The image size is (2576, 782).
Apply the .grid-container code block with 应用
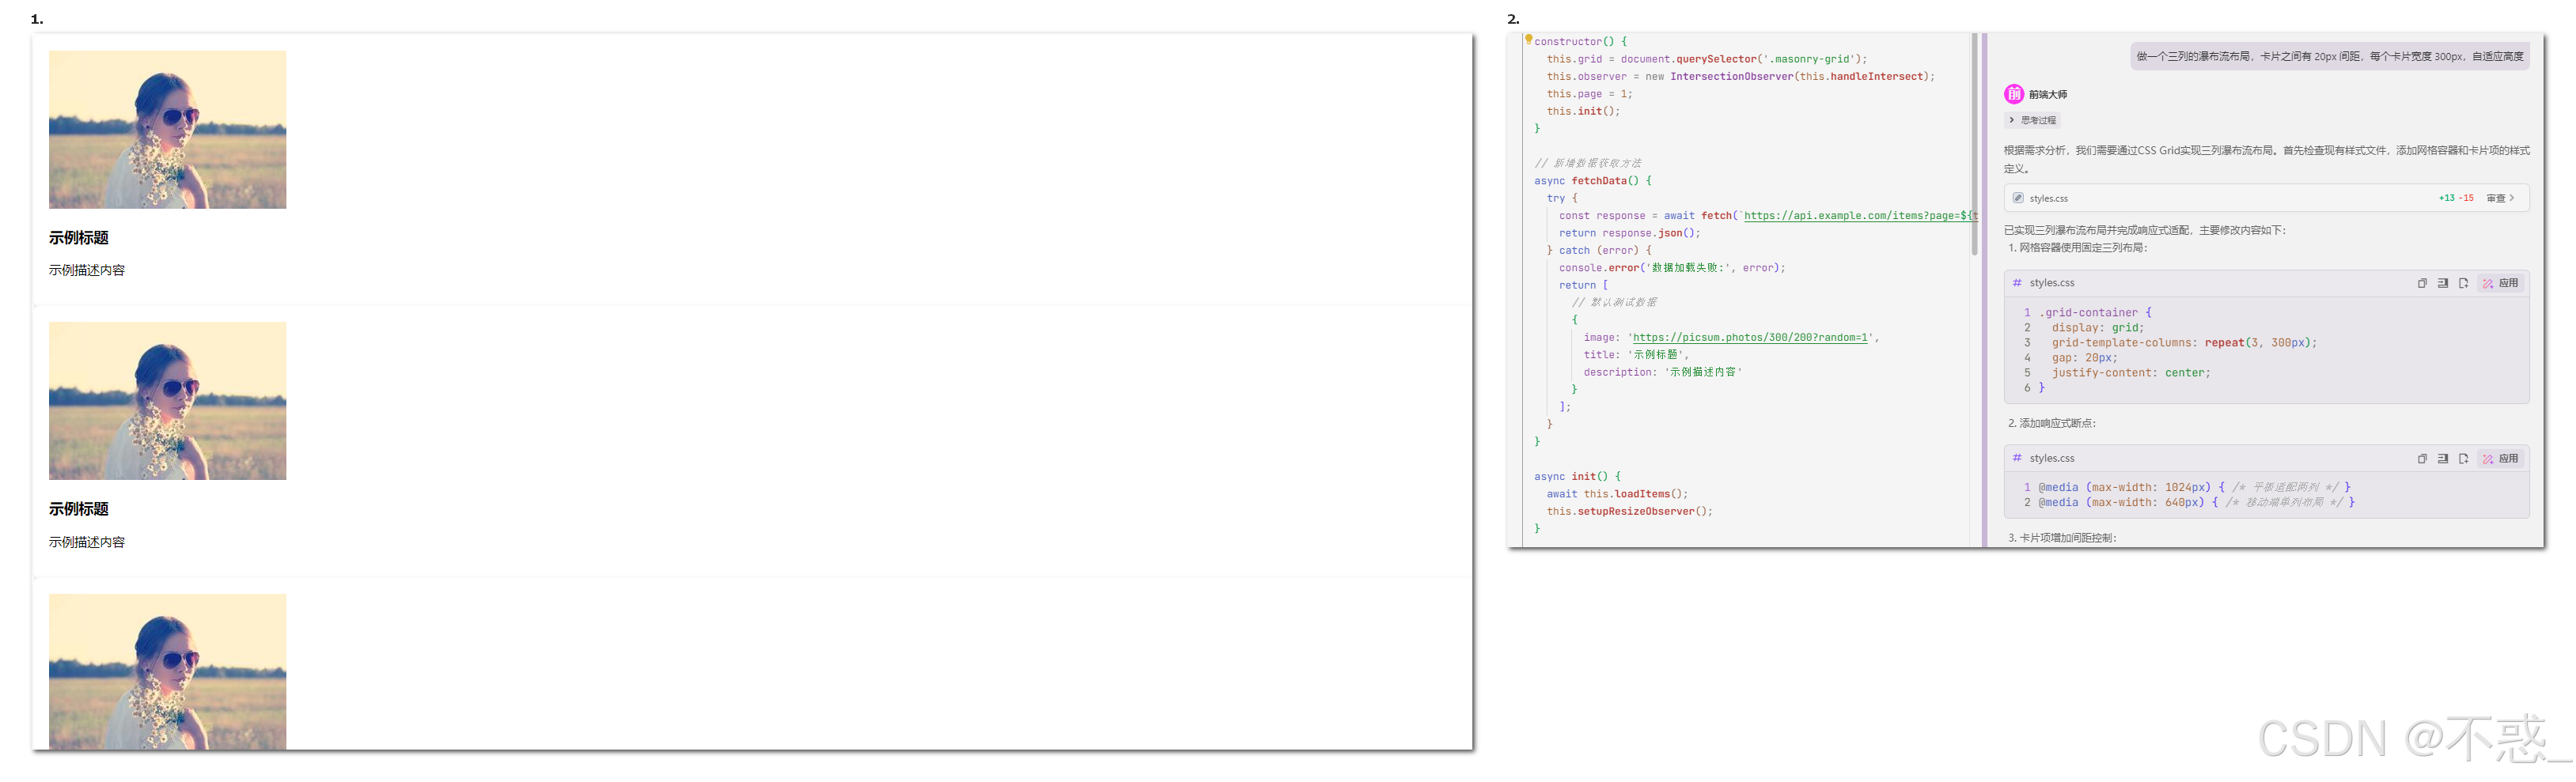tap(2500, 283)
